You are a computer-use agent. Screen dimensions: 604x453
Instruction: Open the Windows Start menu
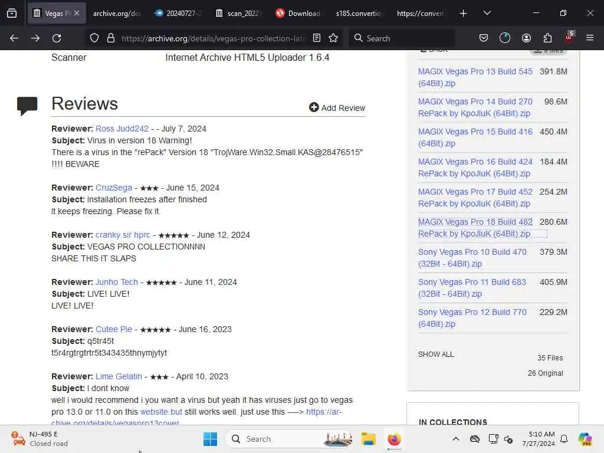point(211,439)
